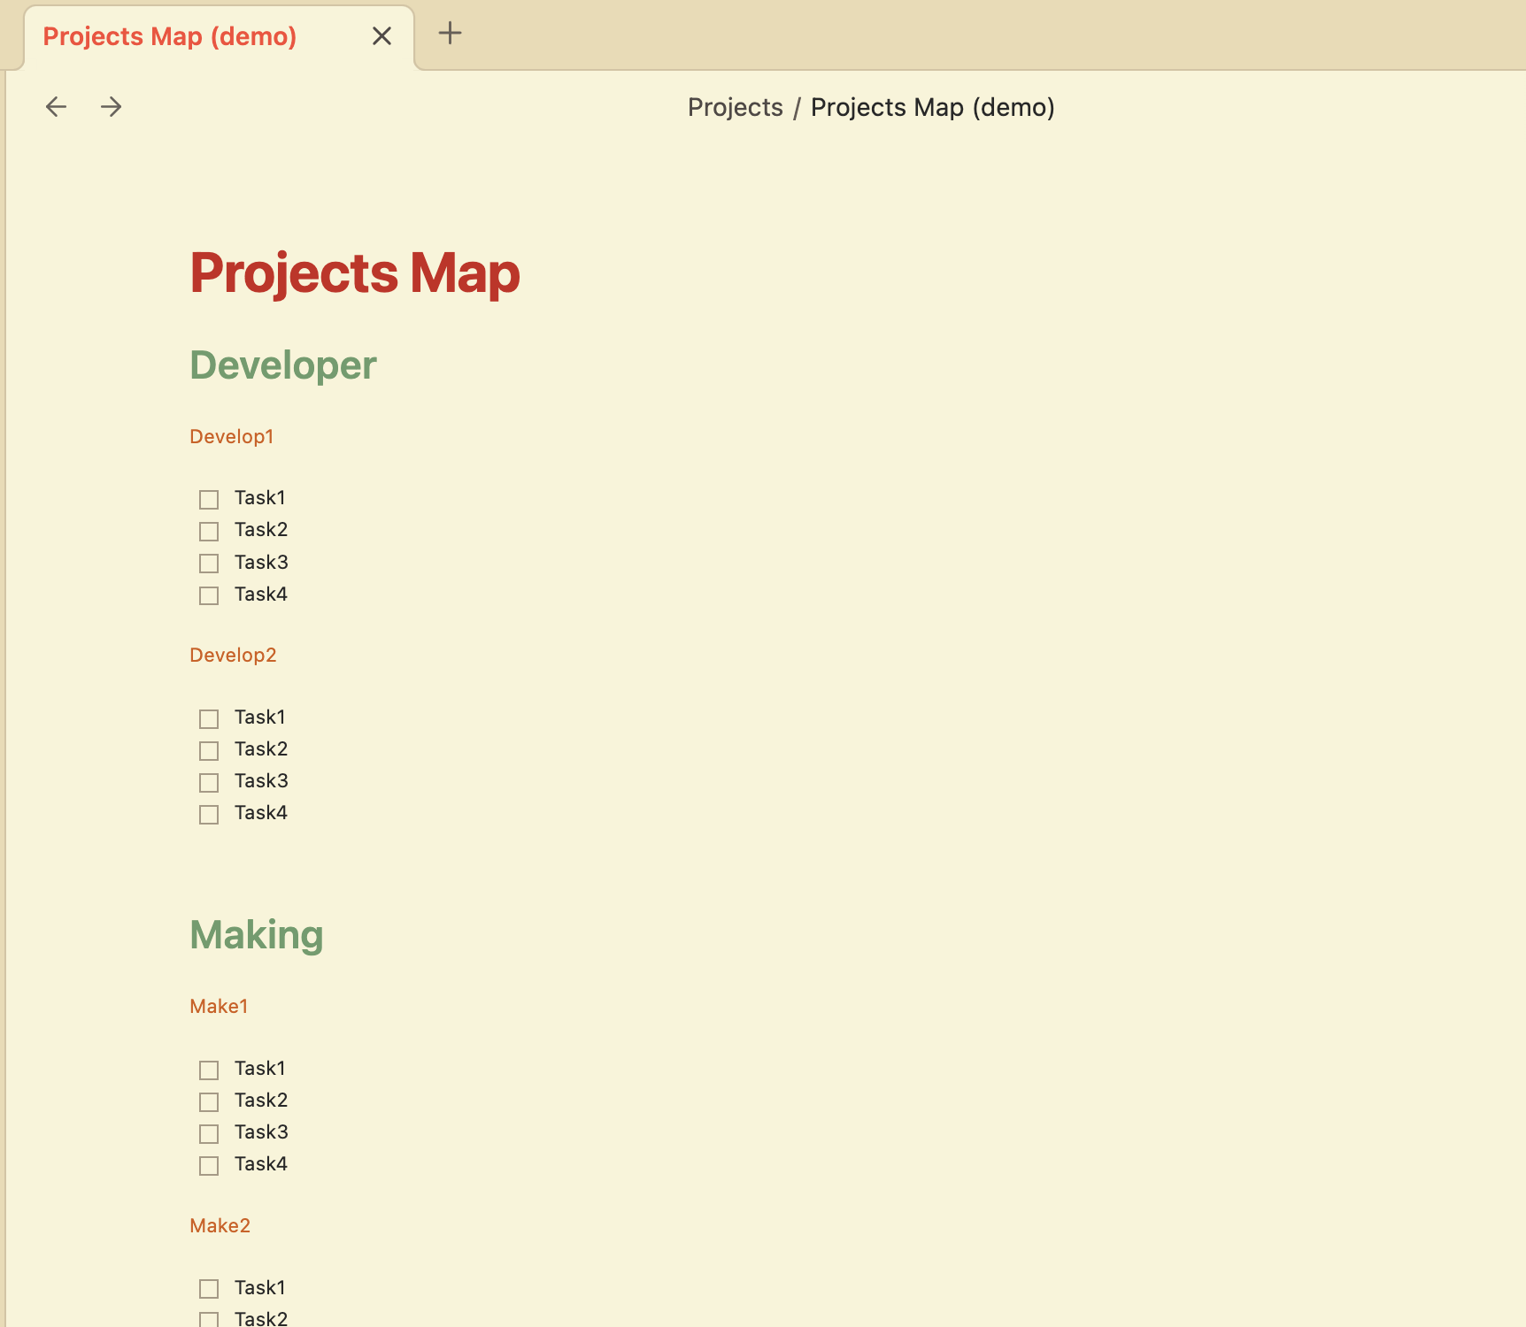Check Task2 under Develop1

(209, 532)
